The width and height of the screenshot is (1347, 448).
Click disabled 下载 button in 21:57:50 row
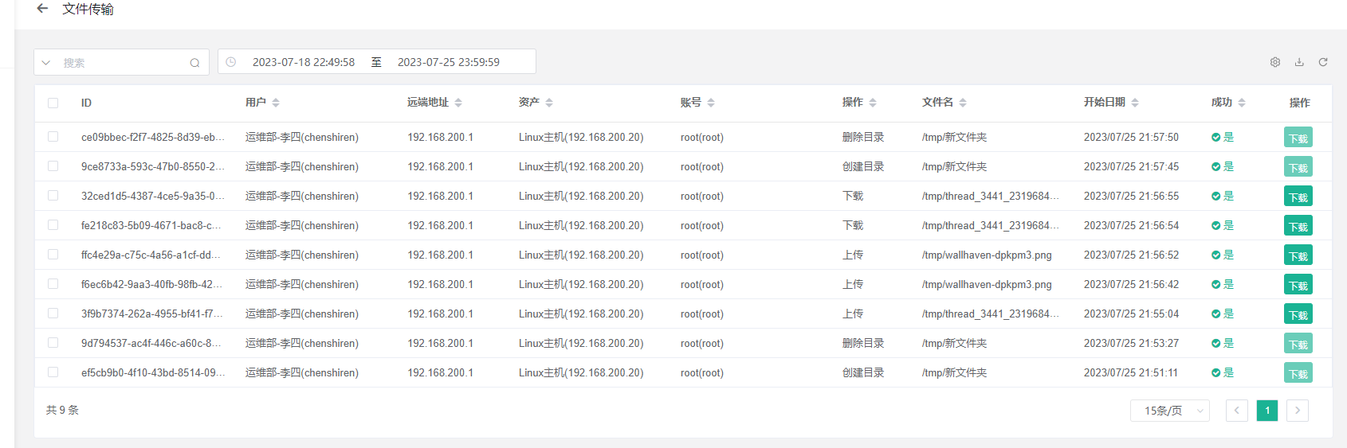point(1298,138)
